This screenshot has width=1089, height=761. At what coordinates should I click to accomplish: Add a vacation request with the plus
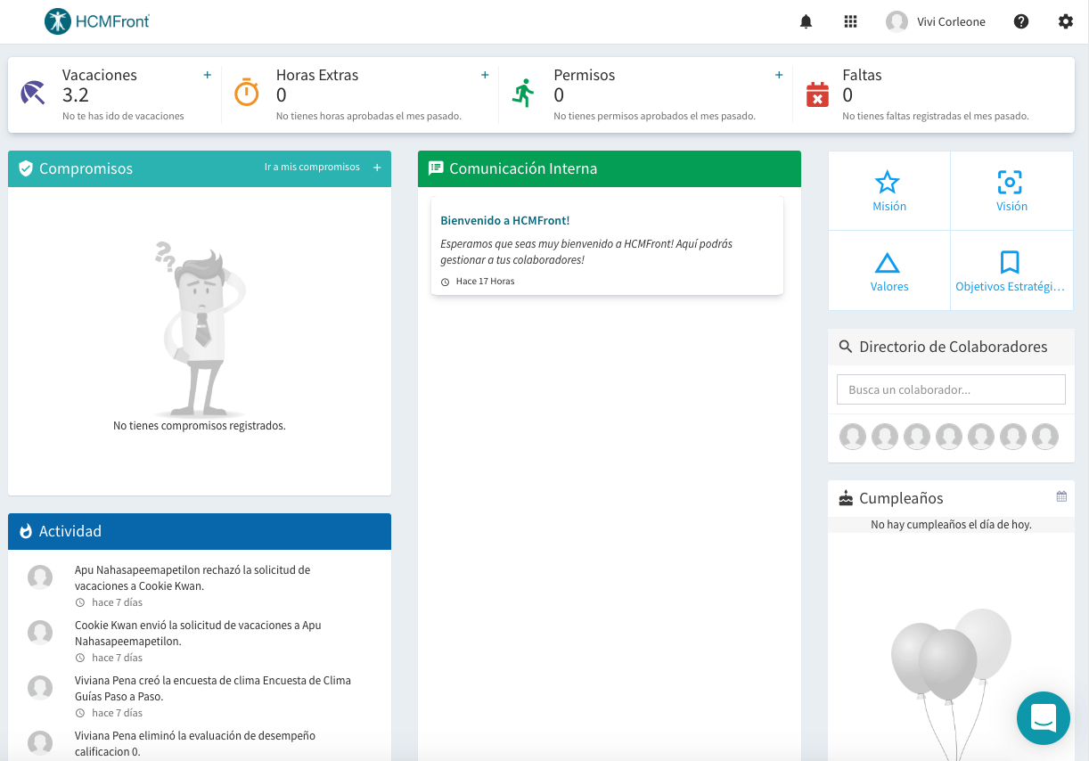(208, 75)
